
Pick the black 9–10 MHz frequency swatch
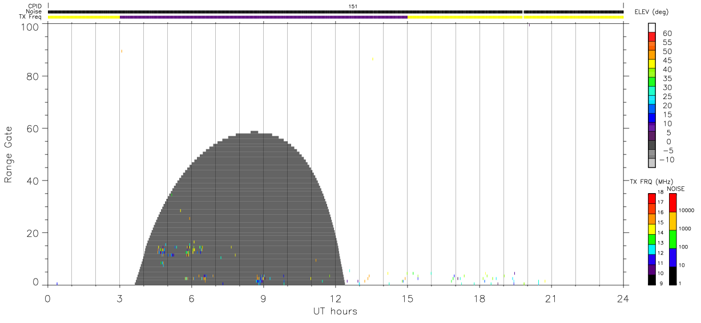652,280
